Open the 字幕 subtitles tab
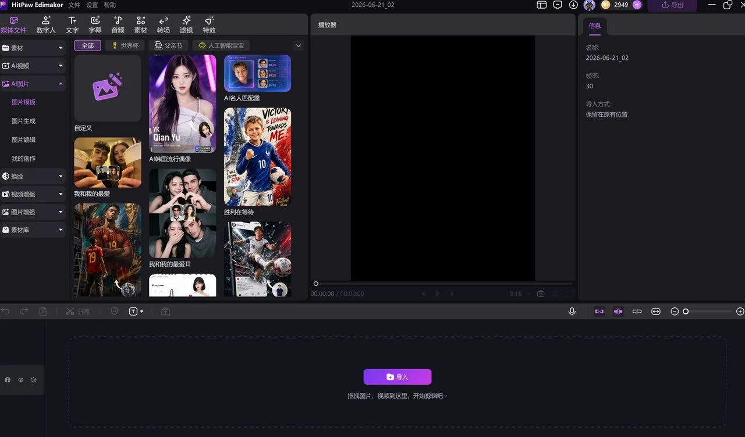The image size is (745, 437). click(95, 24)
